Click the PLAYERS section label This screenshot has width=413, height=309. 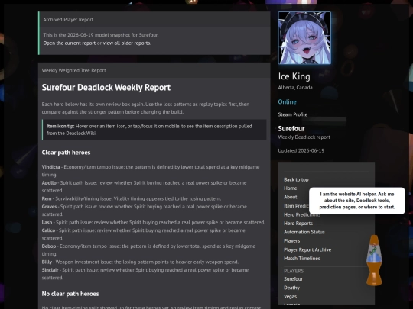[294, 271]
